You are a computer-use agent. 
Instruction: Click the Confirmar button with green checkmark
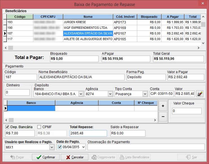pyautogui.click(x=46, y=157)
